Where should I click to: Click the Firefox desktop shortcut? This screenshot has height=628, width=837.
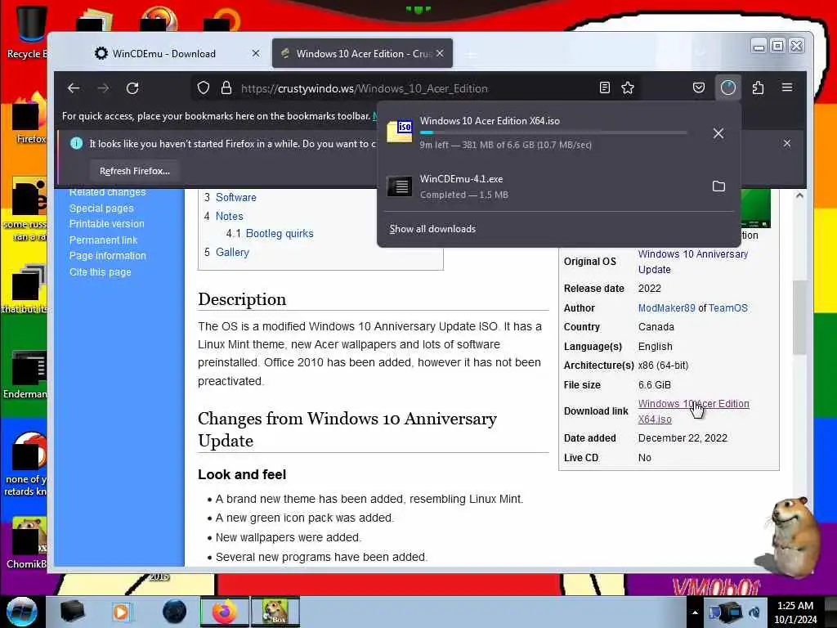coord(29,119)
